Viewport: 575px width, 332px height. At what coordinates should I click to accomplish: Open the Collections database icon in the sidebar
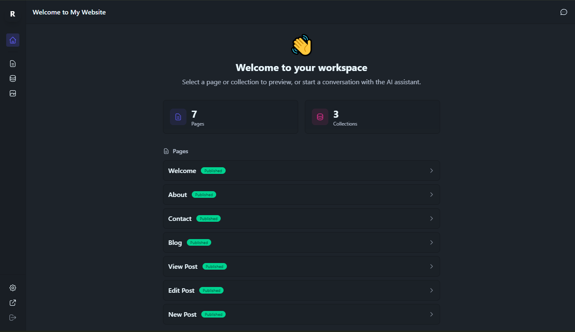point(12,78)
